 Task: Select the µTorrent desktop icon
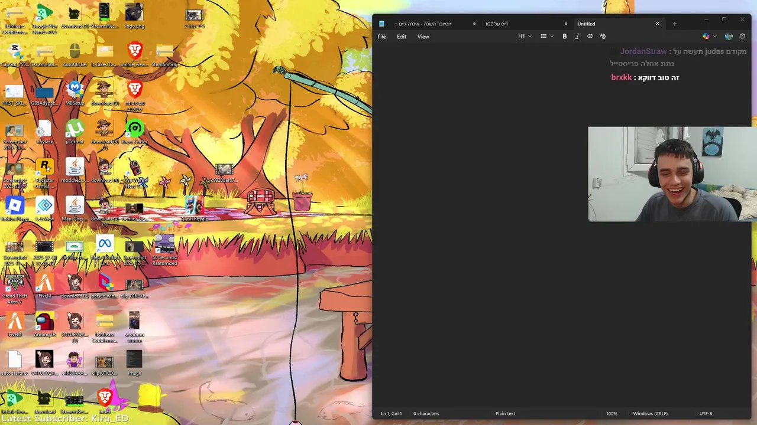pos(75,132)
